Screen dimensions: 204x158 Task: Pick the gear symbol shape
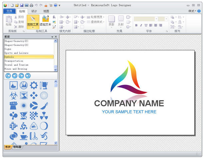click(34, 86)
